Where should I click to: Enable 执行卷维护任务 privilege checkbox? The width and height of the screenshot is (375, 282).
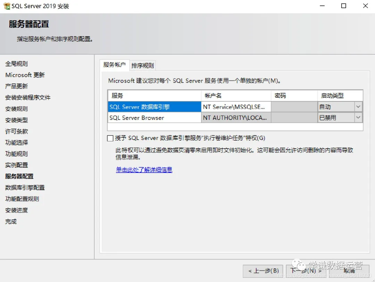[x=110, y=138]
